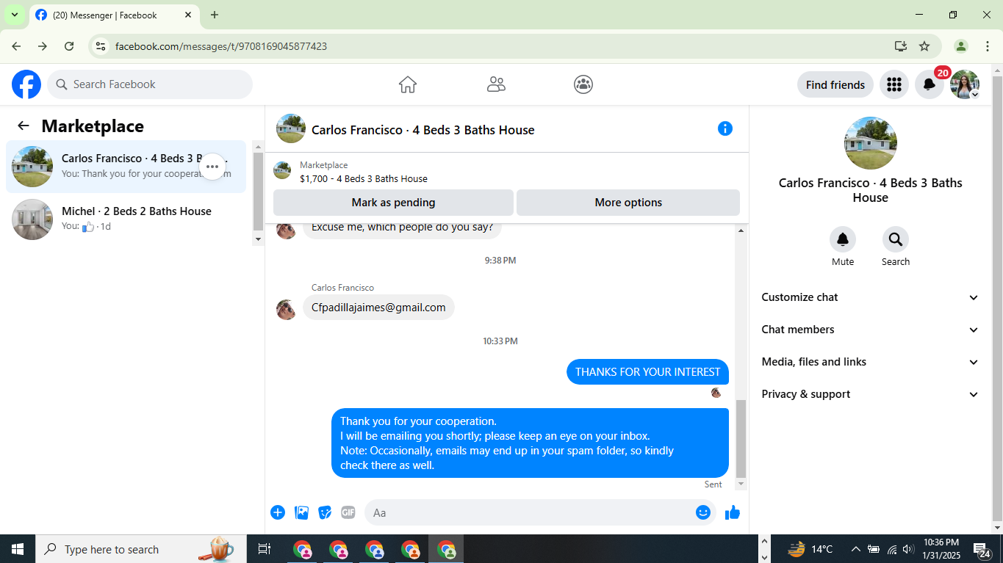
Task: Click the conversation list scrollbar thumb
Action: [258, 192]
